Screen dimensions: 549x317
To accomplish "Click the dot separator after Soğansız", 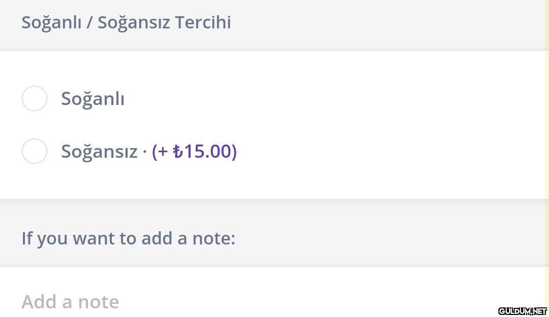I will click(x=144, y=152).
